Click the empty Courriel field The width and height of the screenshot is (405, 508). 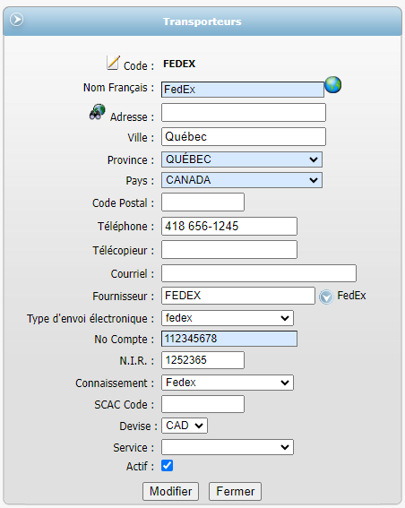click(259, 273)
